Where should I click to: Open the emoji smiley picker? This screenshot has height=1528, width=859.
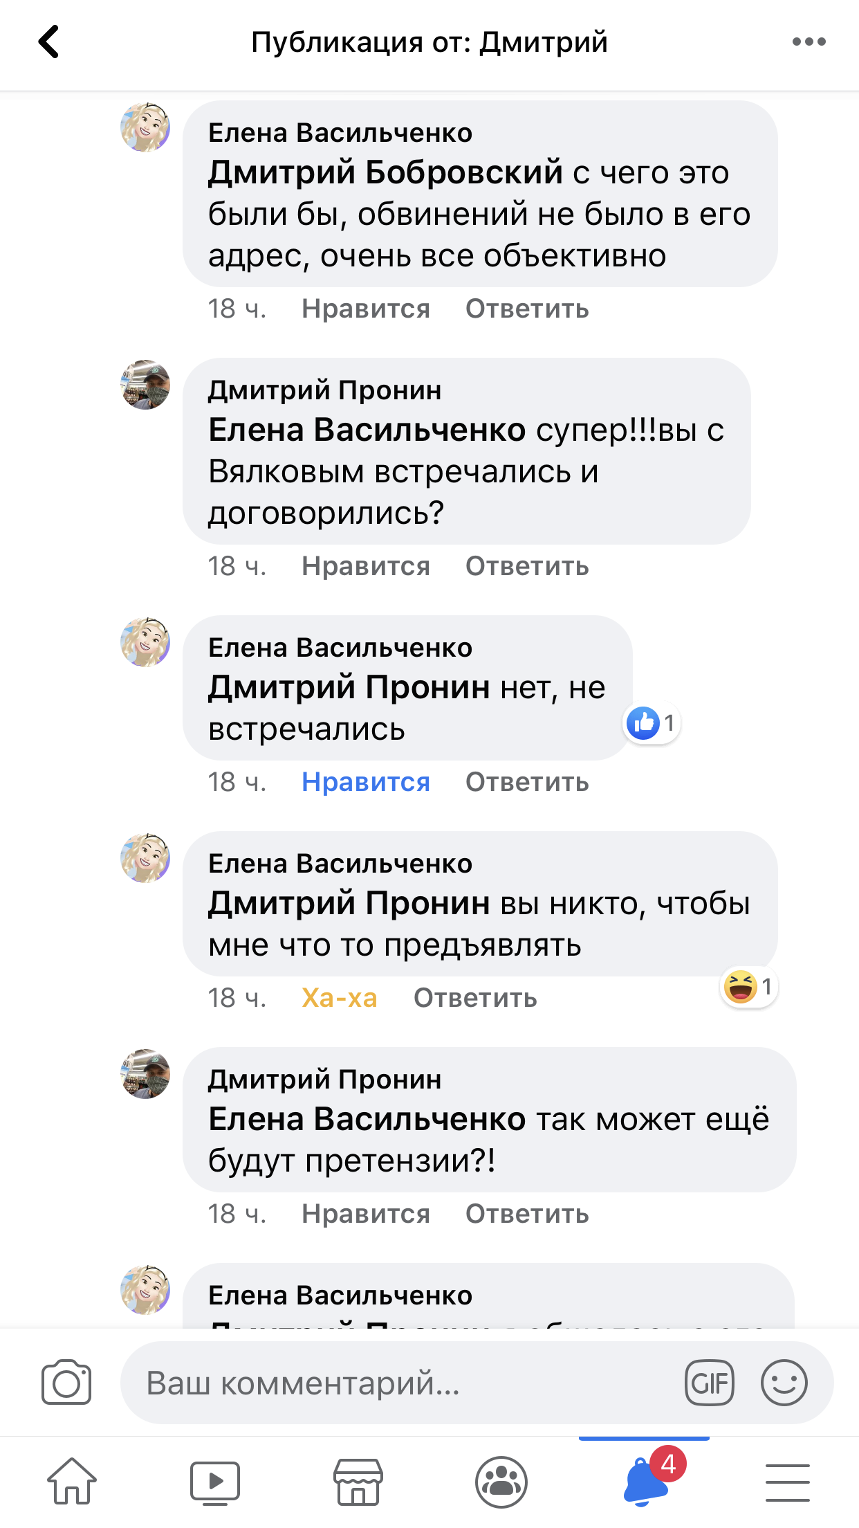click(x=784, y=1383)
